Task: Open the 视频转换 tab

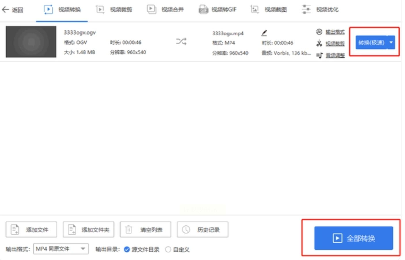Action: [x=62, y=10]
